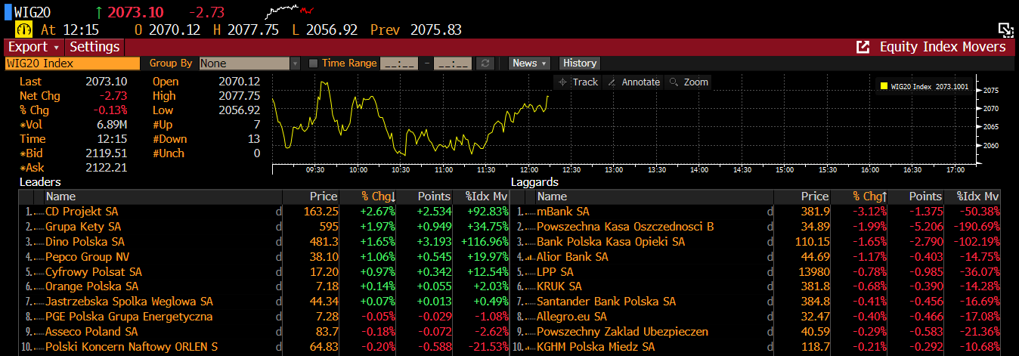Sort Leaders table by %Idx Mv header

tap(482, 197)
